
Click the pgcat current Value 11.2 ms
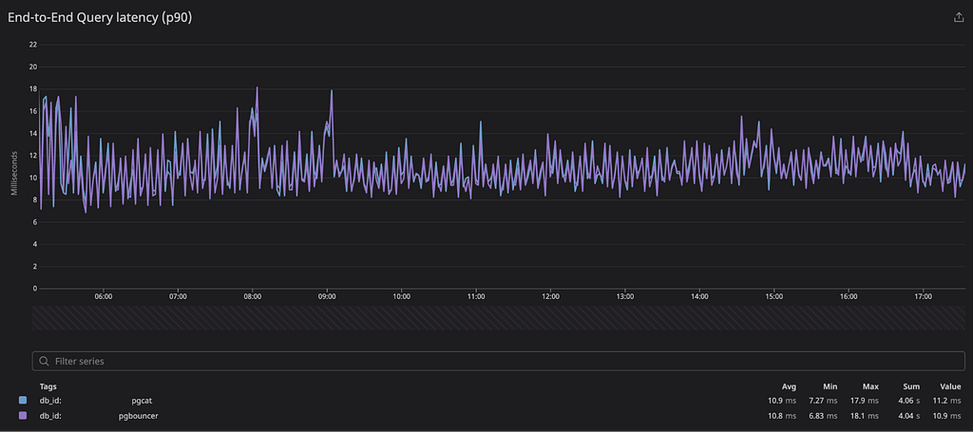click(x=947, y=401)
